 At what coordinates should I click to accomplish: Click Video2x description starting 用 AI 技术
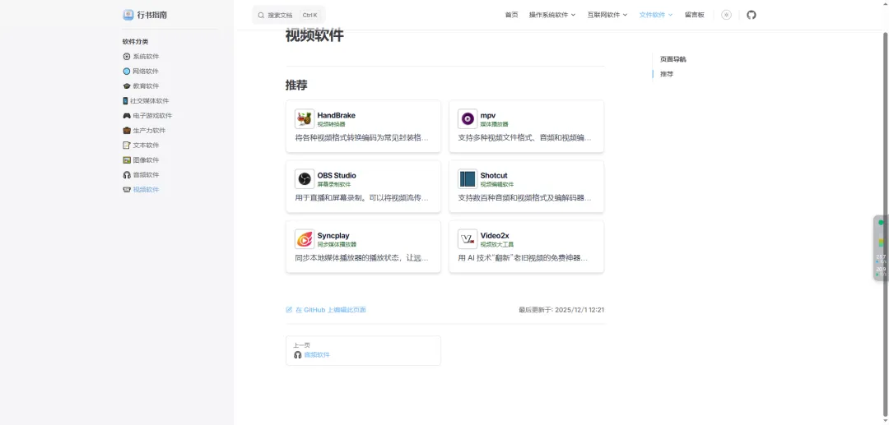pos(523,258)
